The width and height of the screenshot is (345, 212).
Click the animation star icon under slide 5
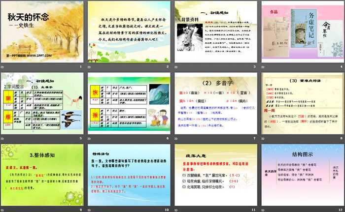point(2,138)
